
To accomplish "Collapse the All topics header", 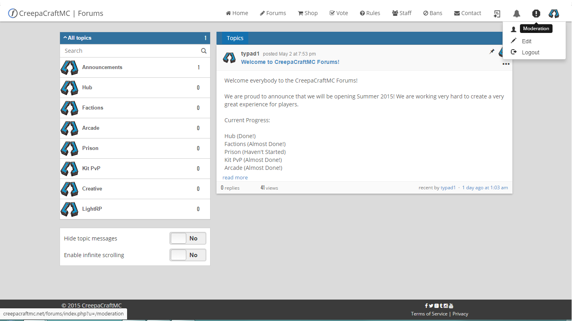I will [135, 38].
